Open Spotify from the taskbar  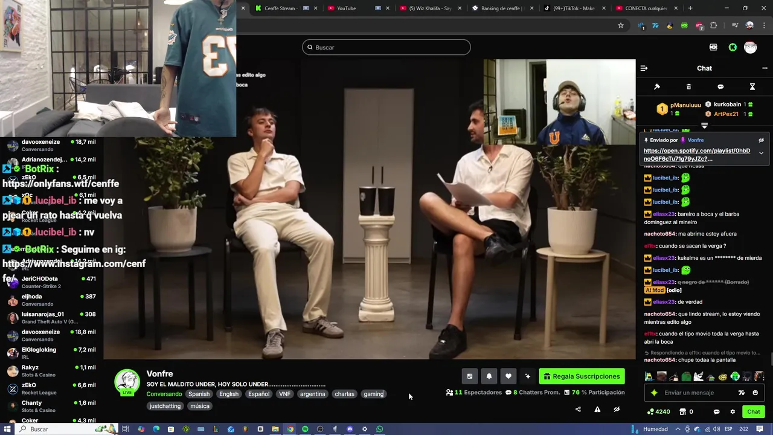(x=305, y=429)
